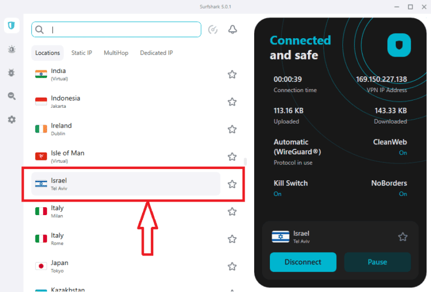
Task: Open the Search magnifier sidebar icon
Action: [12, 96]
